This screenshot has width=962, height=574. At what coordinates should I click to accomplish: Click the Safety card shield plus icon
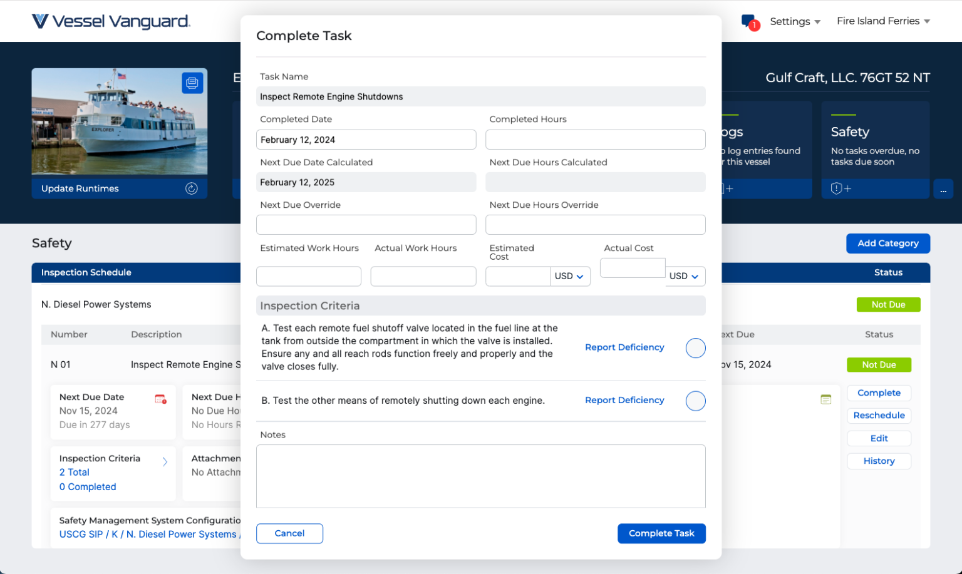[x=840, y=188]
